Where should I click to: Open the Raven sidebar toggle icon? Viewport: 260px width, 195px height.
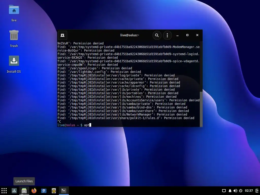click(257, 191)
